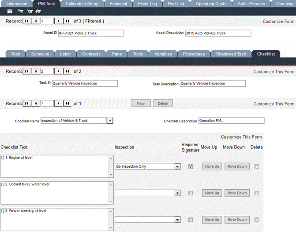Expand the 'Do Inspection Only' inspection dropdown
Viewport: 296px width, 232px height.
[x=177, y=167]
